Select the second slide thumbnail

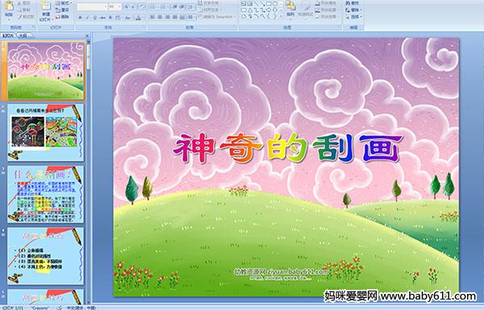tap(46, 133)
